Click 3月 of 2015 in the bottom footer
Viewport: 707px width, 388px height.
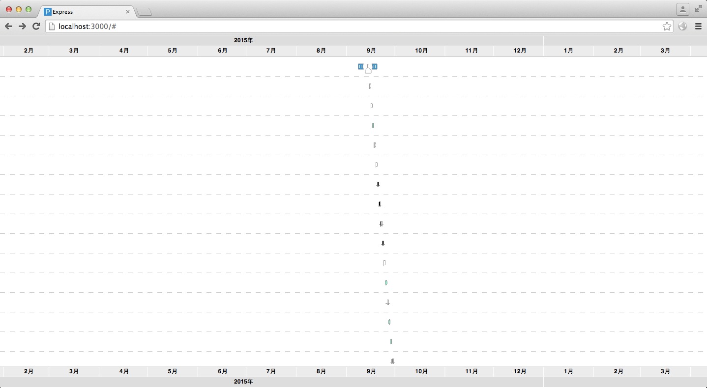[74, 371]
